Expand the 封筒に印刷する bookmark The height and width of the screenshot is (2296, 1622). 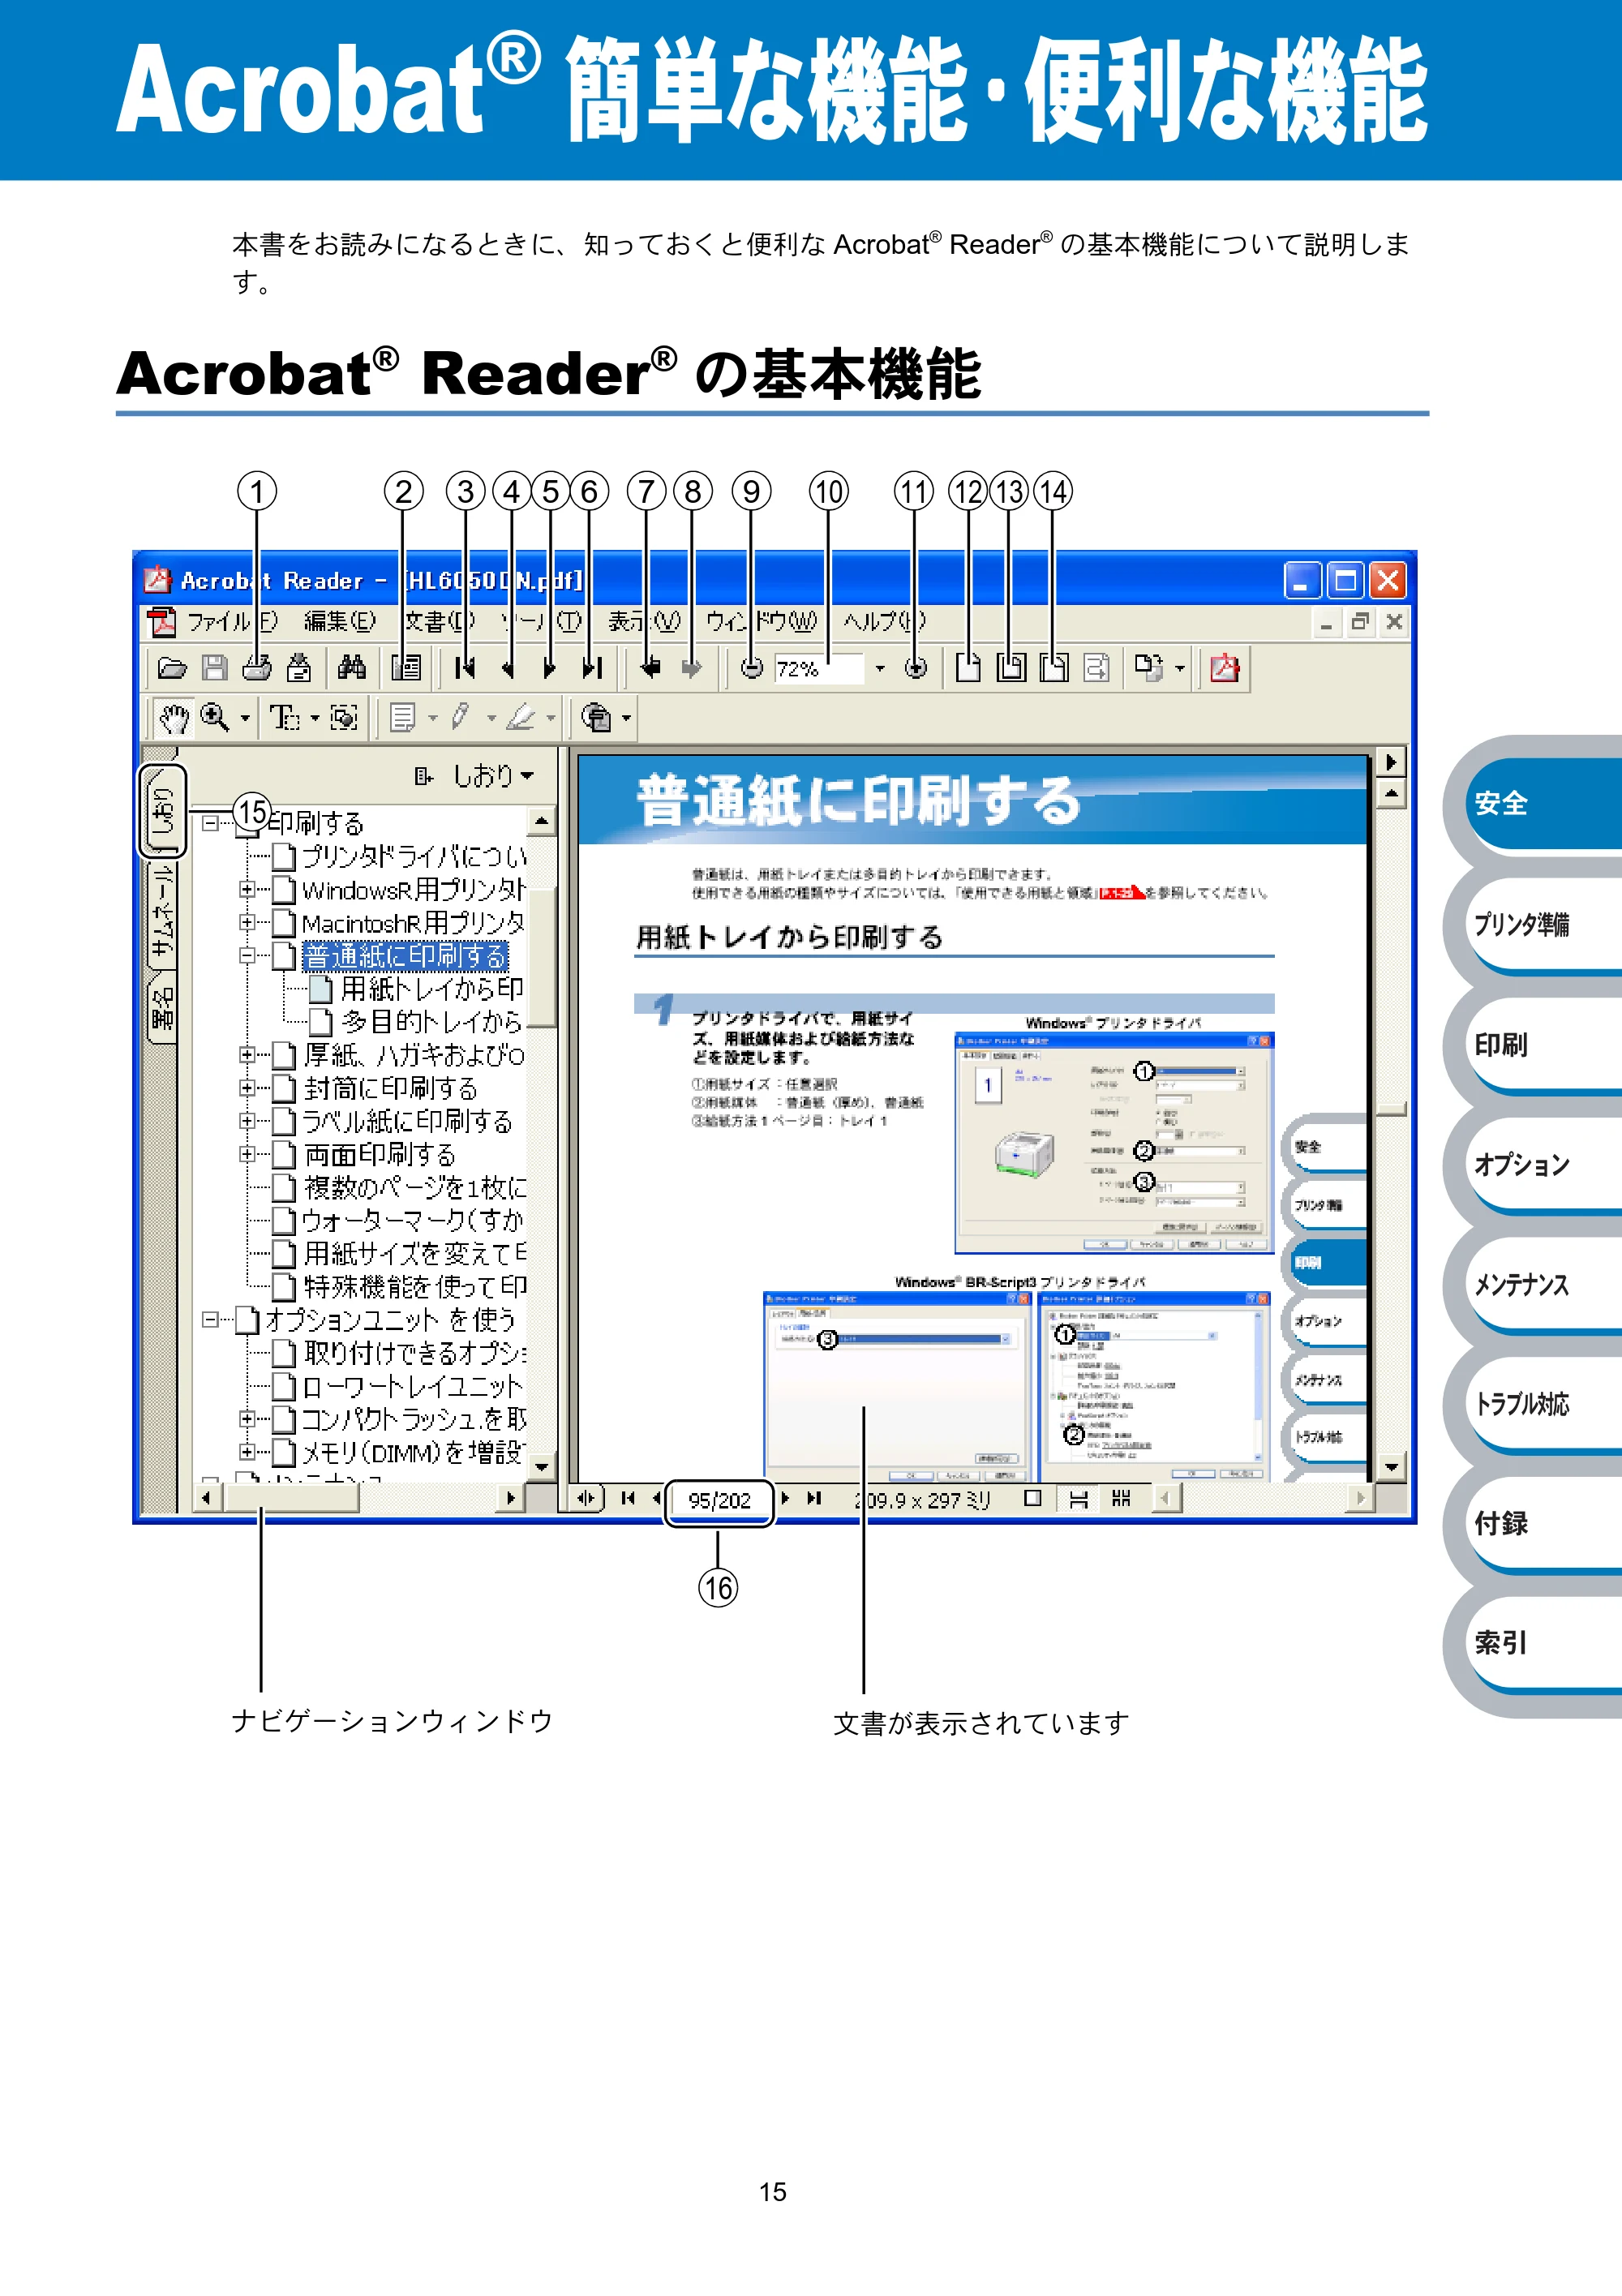coord(246,1088)
